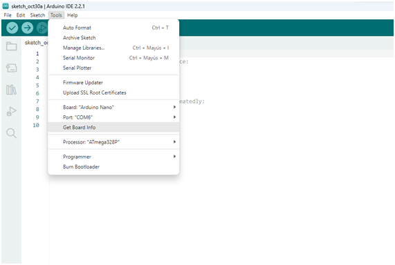Click Get Board Info
The height and width of the screenshot is (265, 395).
(x=113, y=127)
